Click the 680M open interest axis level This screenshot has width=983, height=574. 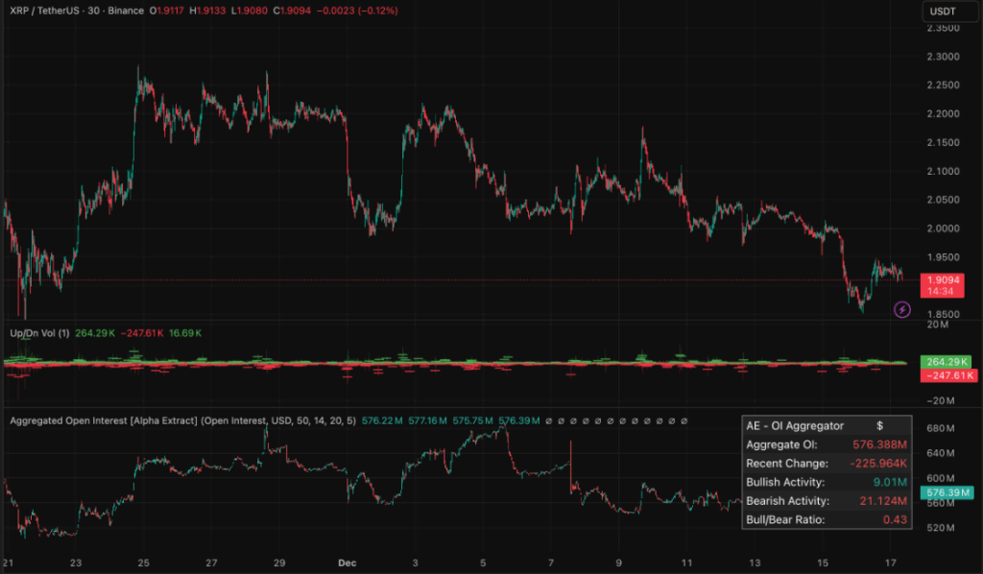[x=941, y=428]
